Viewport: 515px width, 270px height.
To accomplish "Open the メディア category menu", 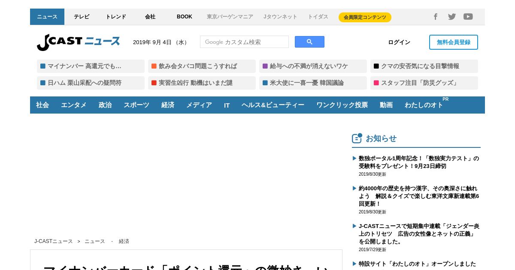I will click(199, 105).
